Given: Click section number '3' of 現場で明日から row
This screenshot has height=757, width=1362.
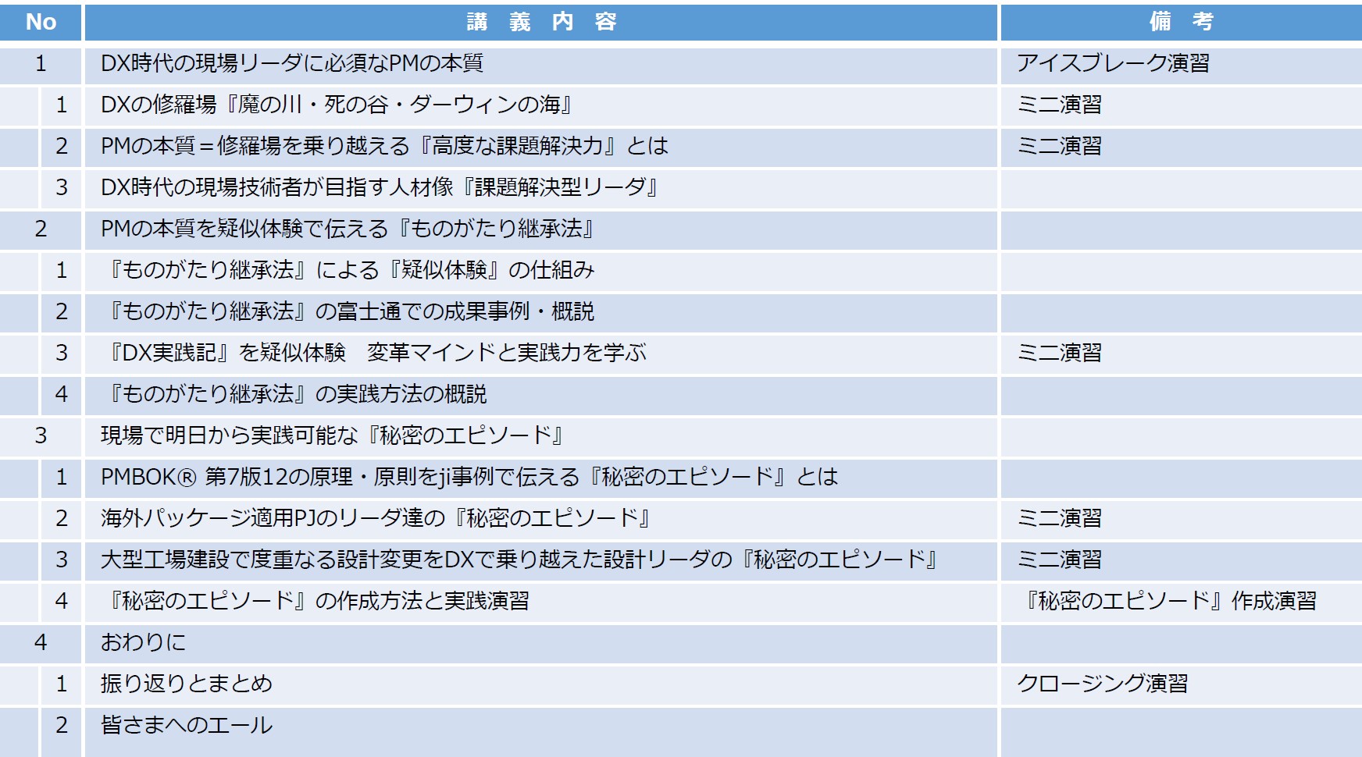Looking at the screenshot, I should [x=41, y=435].
